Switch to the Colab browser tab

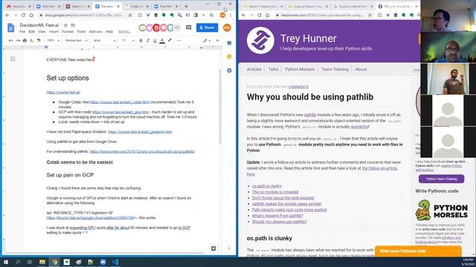point(137,7)
